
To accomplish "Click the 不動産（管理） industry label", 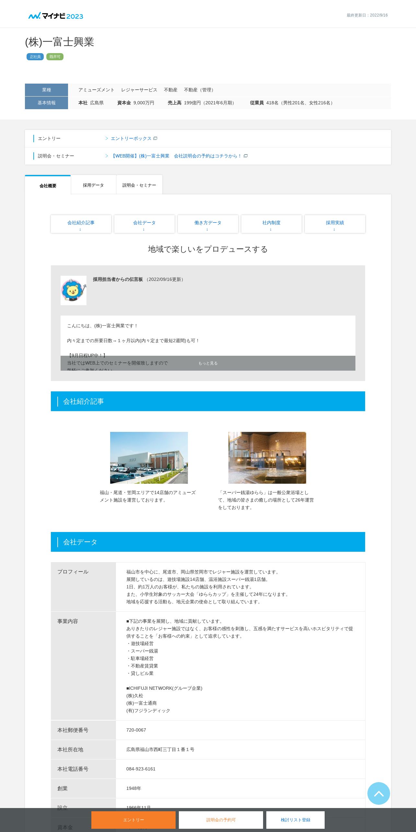I will [200, 90].
